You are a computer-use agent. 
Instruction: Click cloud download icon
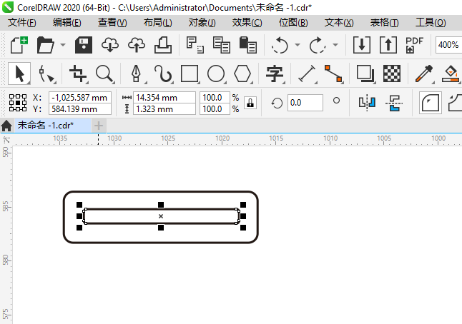click(110, 45)
